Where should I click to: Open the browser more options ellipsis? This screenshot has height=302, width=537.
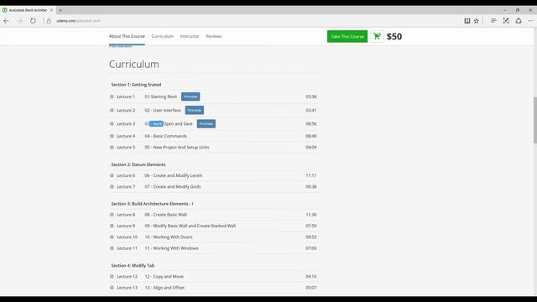point(530,21)
